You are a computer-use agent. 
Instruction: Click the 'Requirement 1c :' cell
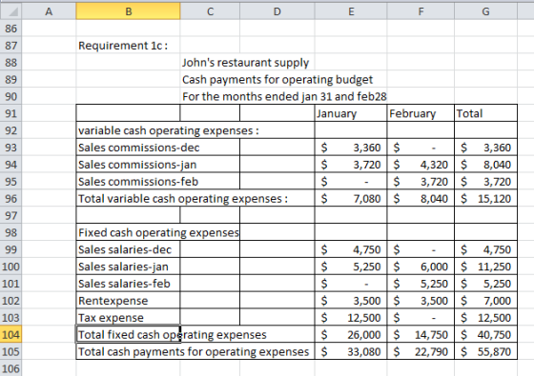128,46
